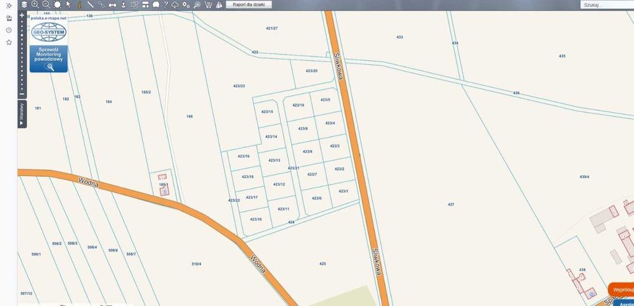Click the question mark help icon
Image resolution: width=634 pixels, height=306 pixels.
pos(165,4)
